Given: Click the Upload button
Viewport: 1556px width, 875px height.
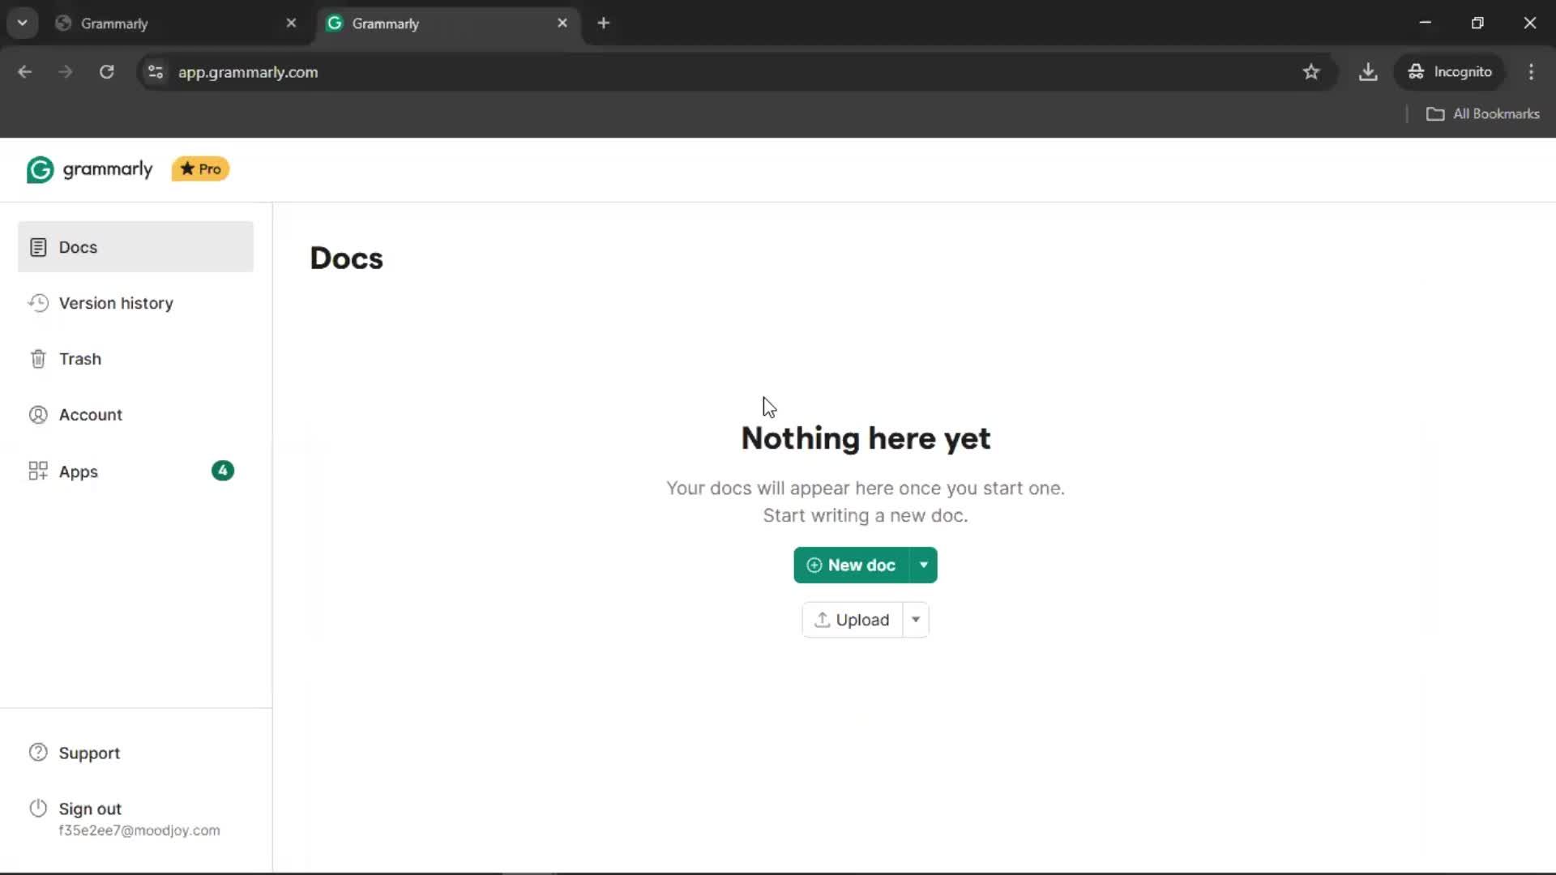Looking at the screenshot, I should click(x=853, y=620).
